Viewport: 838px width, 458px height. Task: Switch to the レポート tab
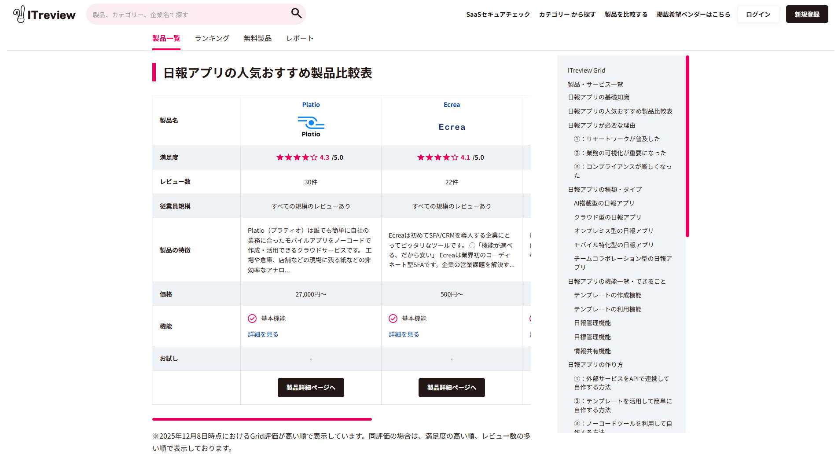point(300,39)
